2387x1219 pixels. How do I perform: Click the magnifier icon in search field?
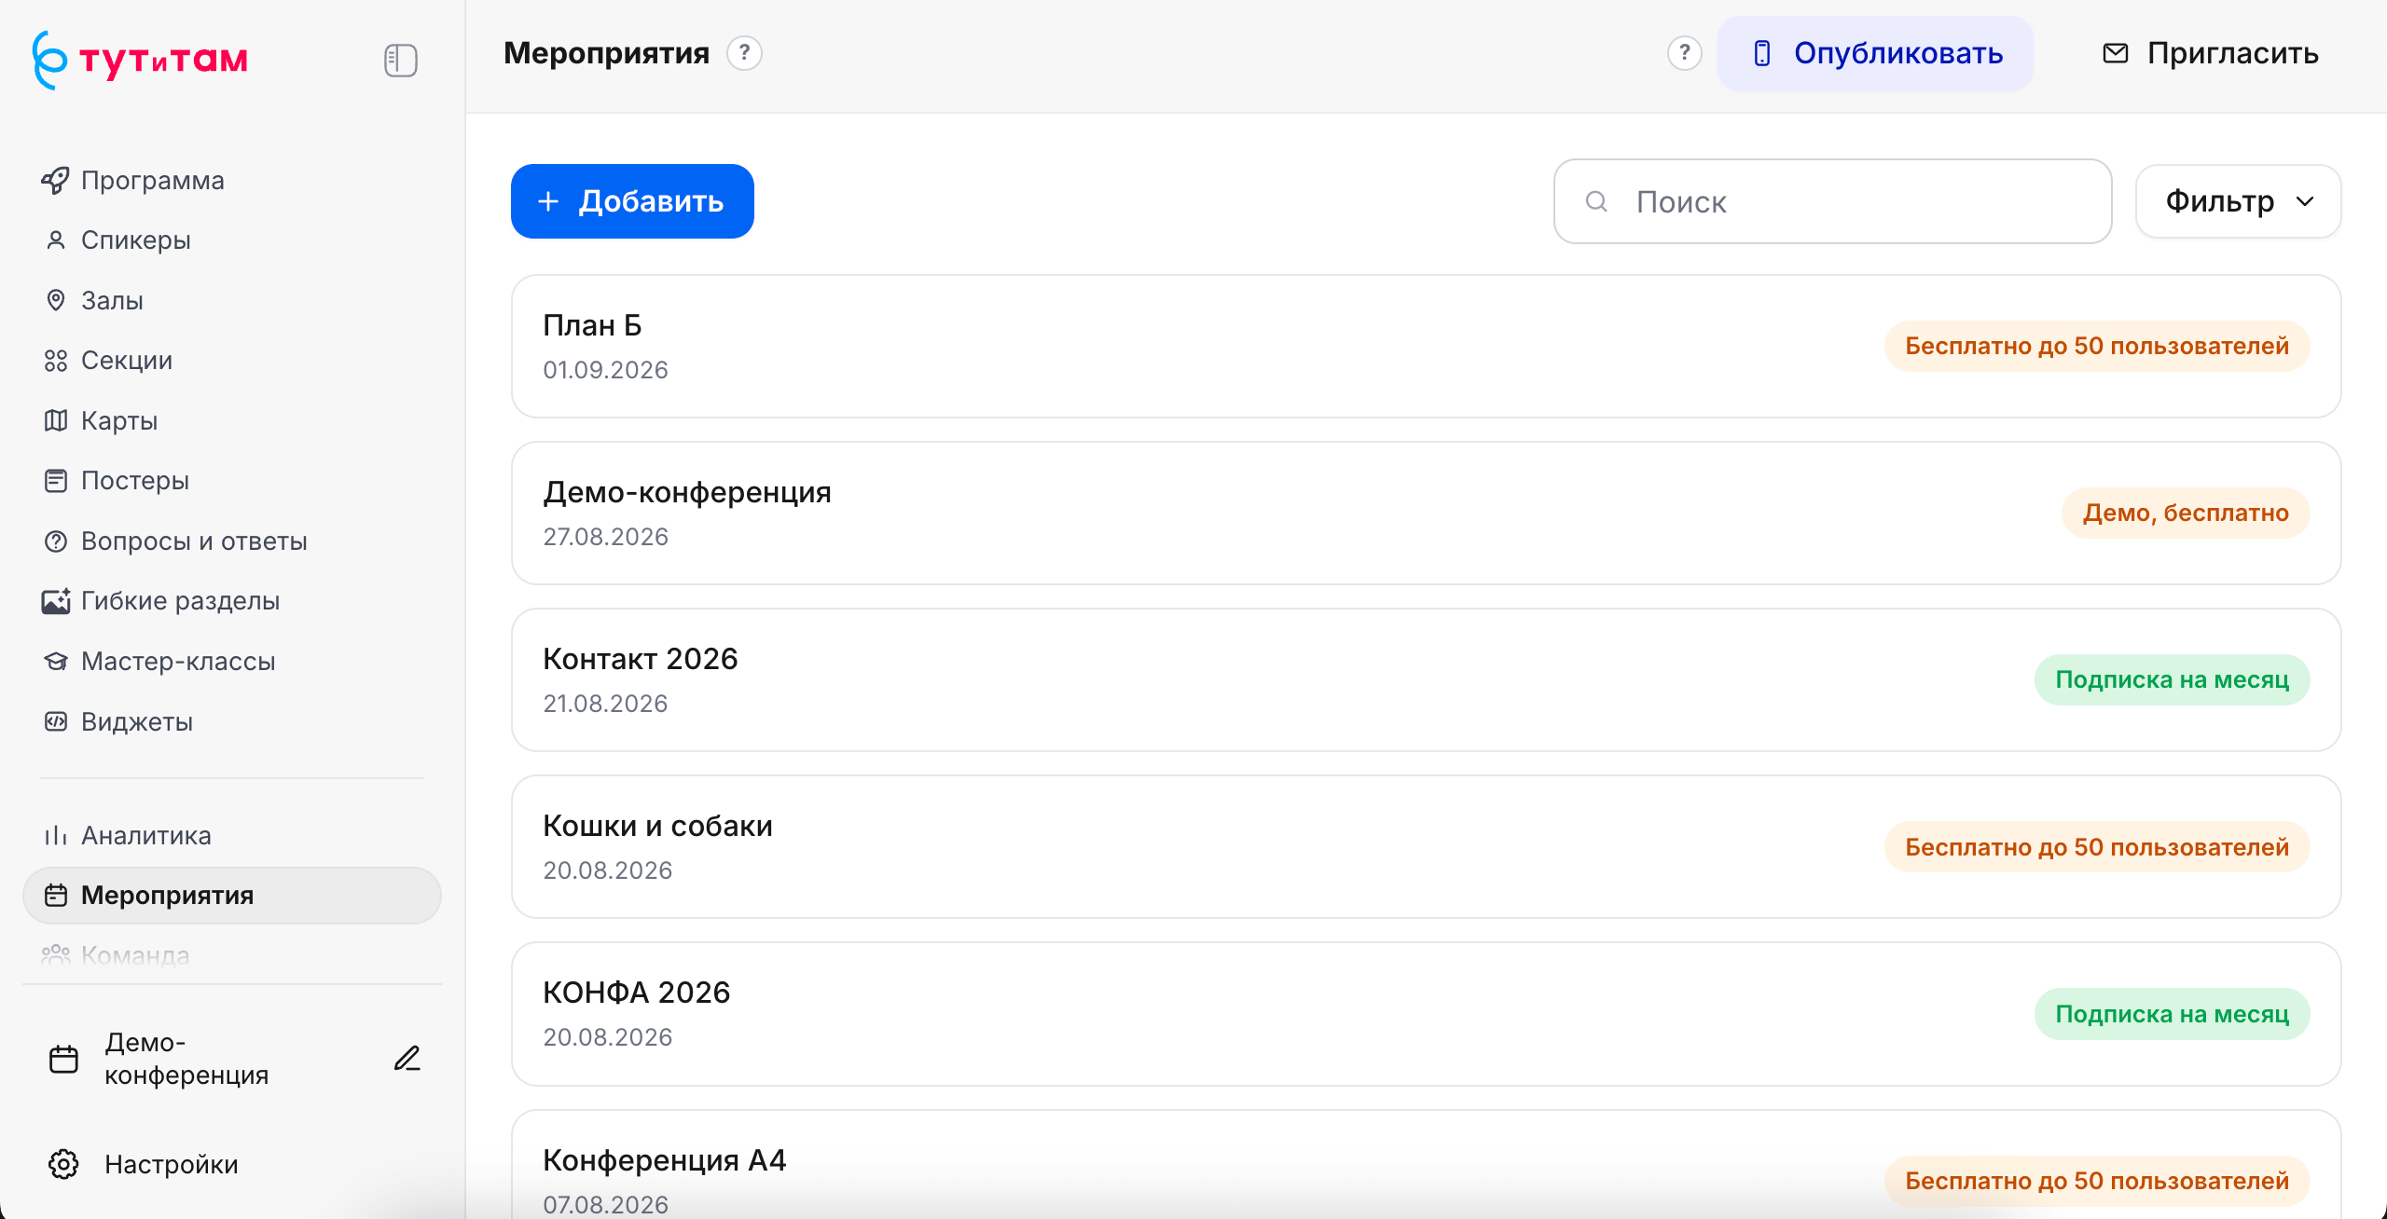pyautogui.click(x=1596, y=201)
